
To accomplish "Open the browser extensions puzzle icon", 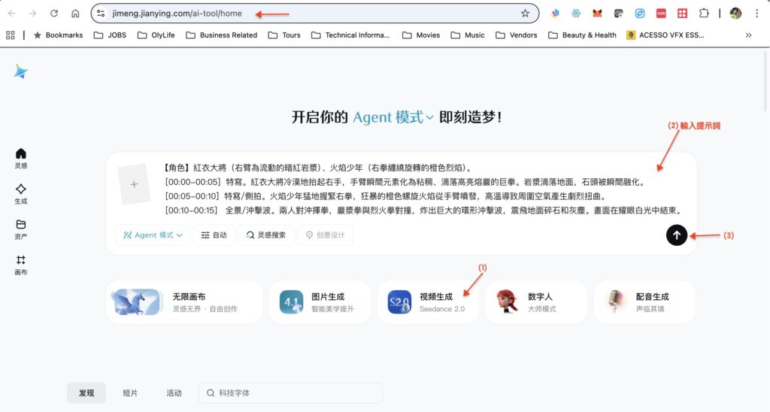I will tap(704, 14).
